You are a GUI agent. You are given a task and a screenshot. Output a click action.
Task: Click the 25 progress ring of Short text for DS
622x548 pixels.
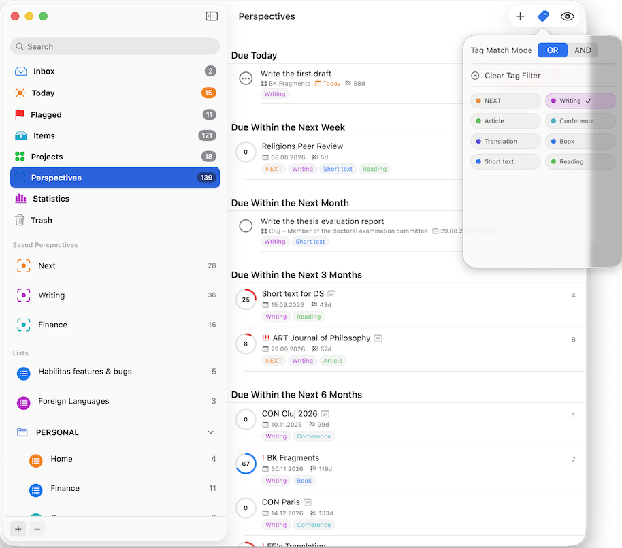(246, 300)
